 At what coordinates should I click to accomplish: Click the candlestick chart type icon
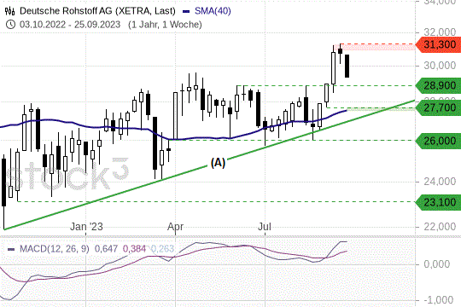pos(9,11)
